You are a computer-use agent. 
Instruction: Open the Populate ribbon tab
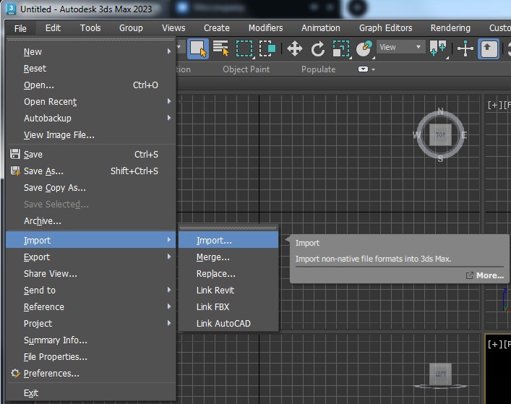318,69
